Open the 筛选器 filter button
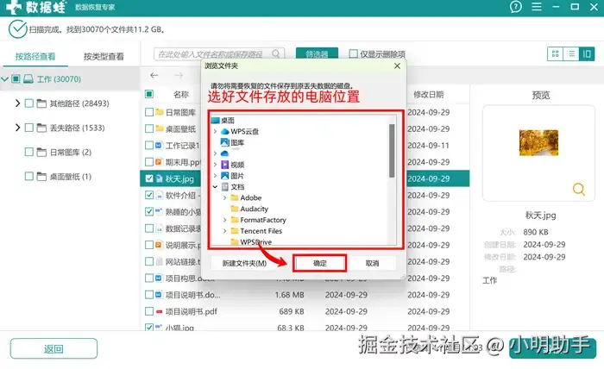The height and width of the screenshot is (369, 604). coord(317,53)
